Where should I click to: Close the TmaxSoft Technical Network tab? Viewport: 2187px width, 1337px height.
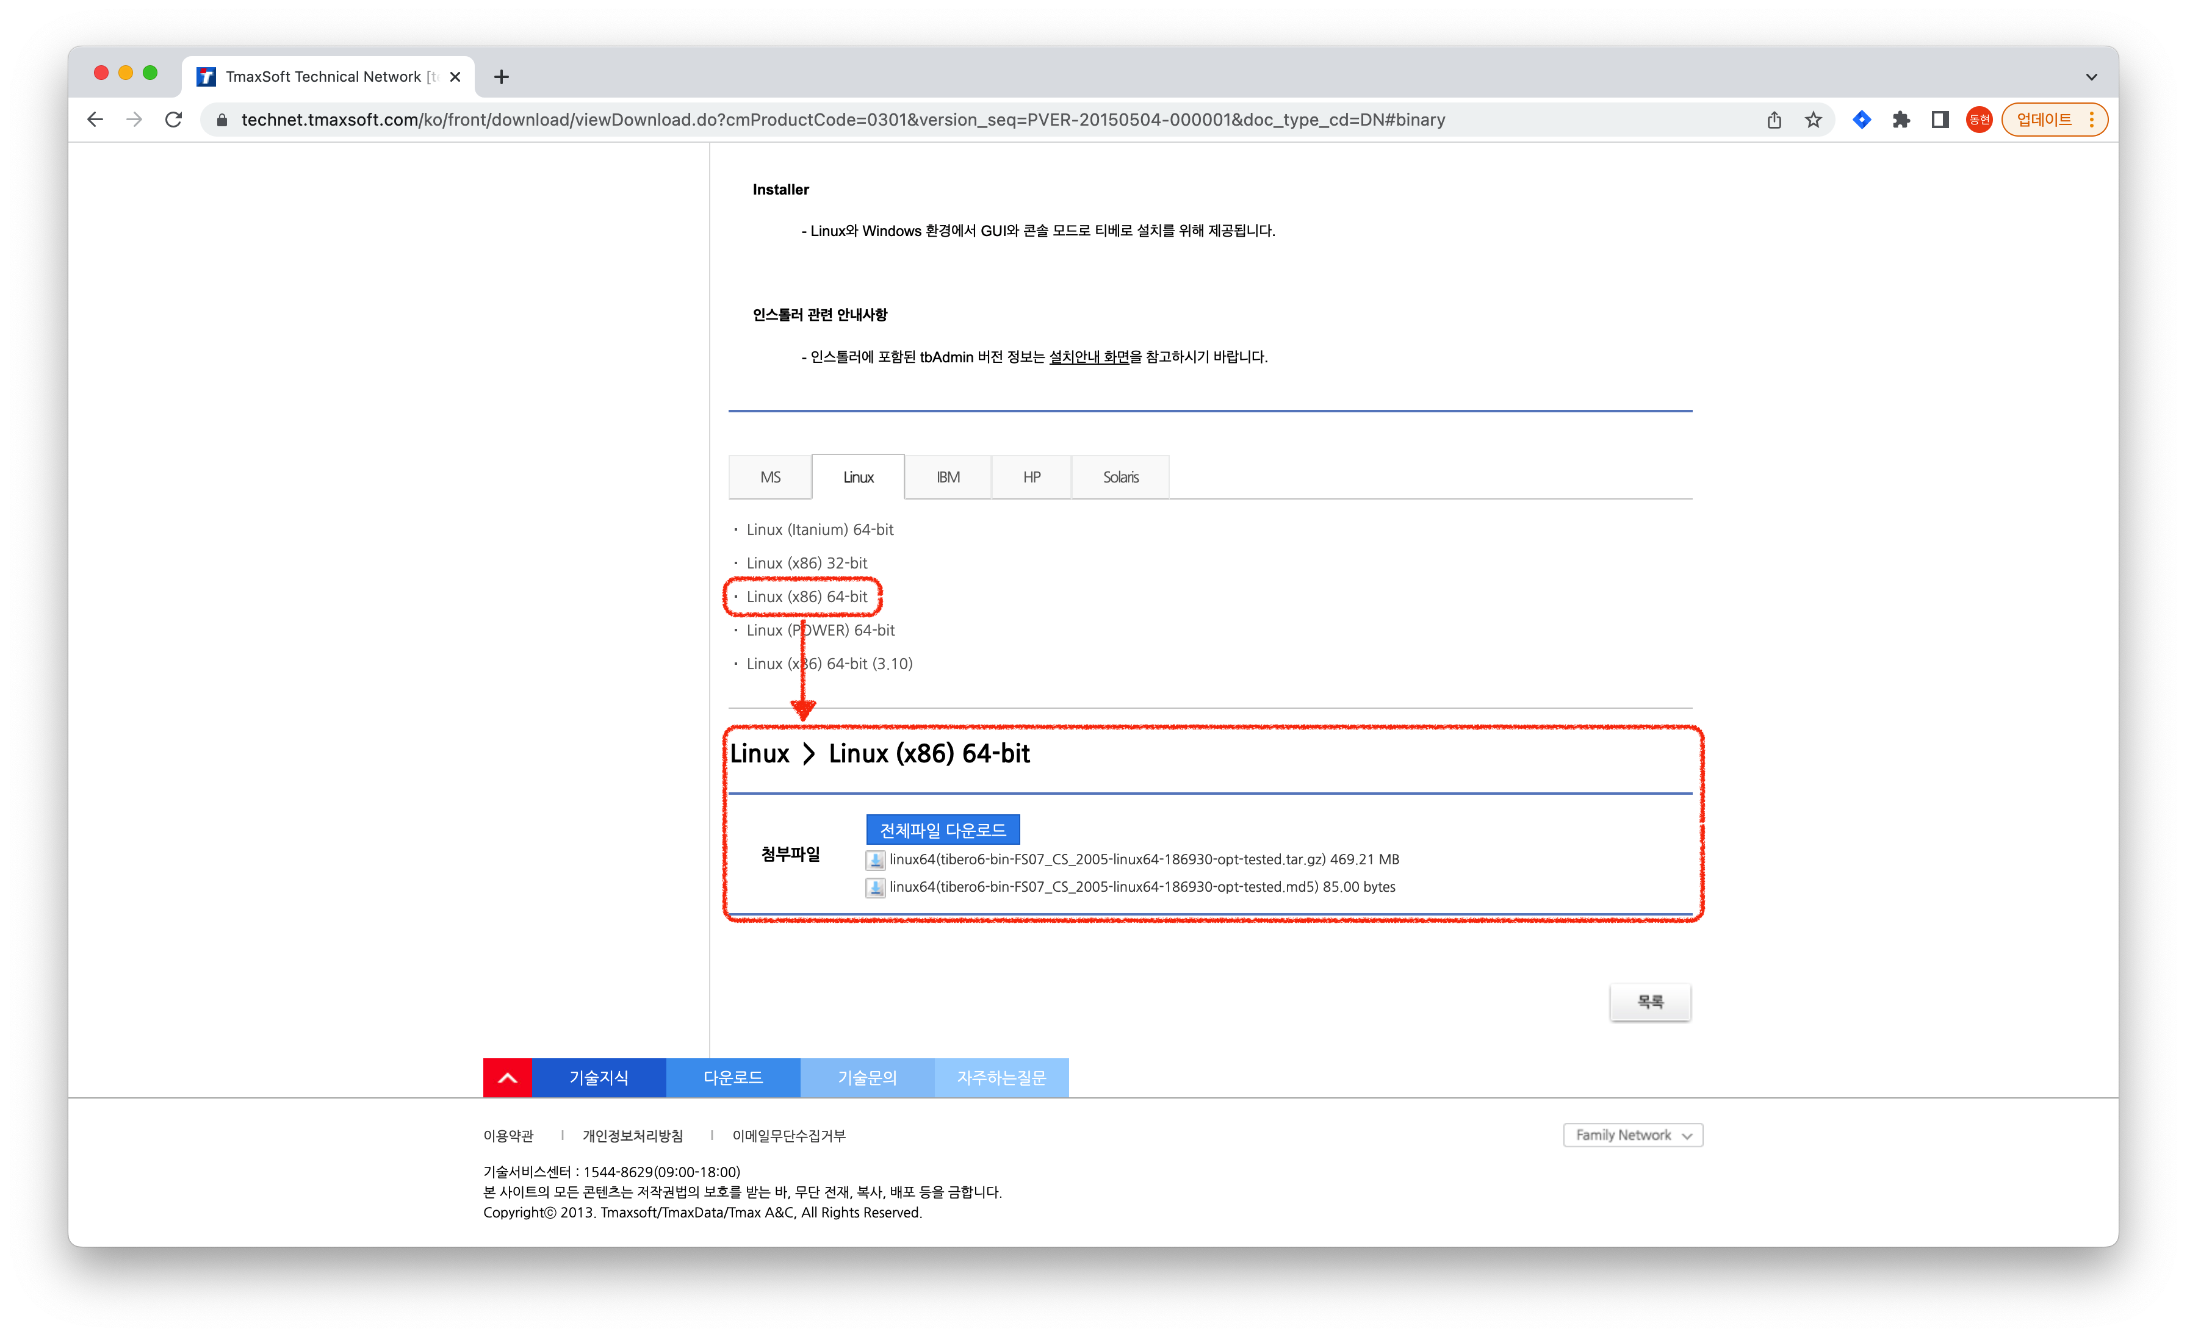tap(455, 77)
